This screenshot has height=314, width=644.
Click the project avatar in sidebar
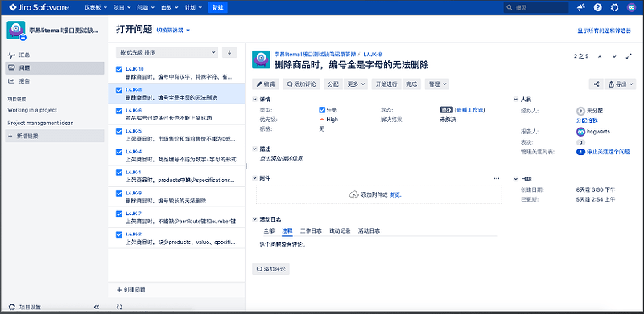pyautogui.click(x=16, y=31)
